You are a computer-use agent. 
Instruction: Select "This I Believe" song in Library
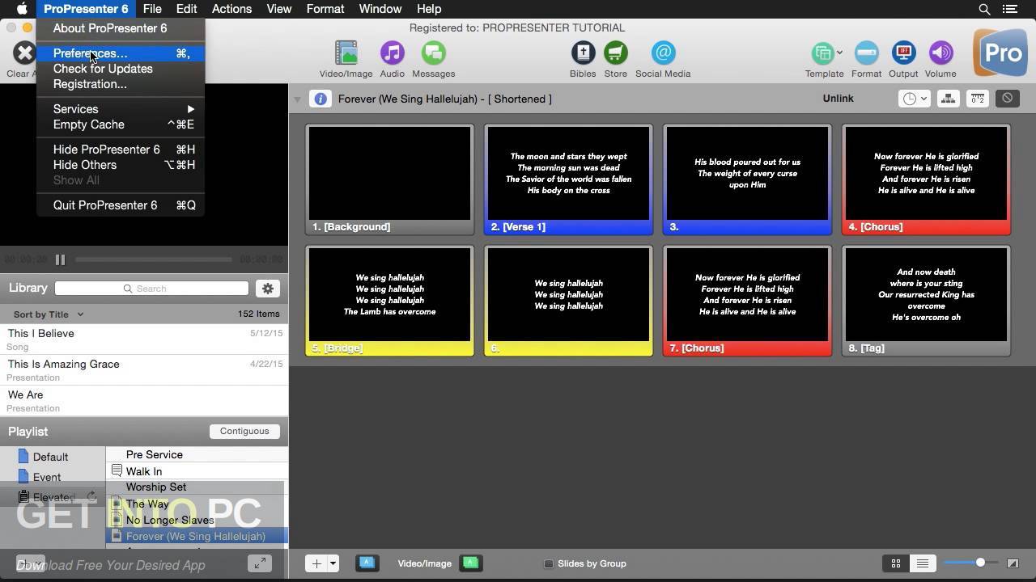click(144, 339)
